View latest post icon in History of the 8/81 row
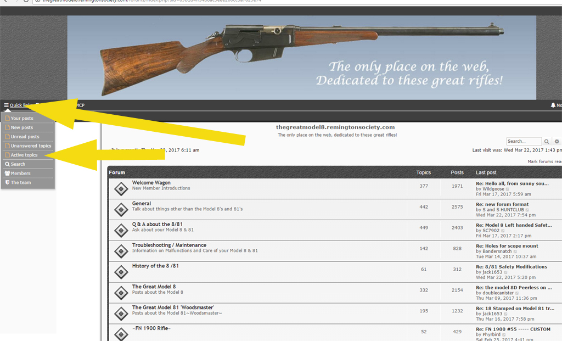The width and height of the screenshot is (562, 341). click(505, 272)
